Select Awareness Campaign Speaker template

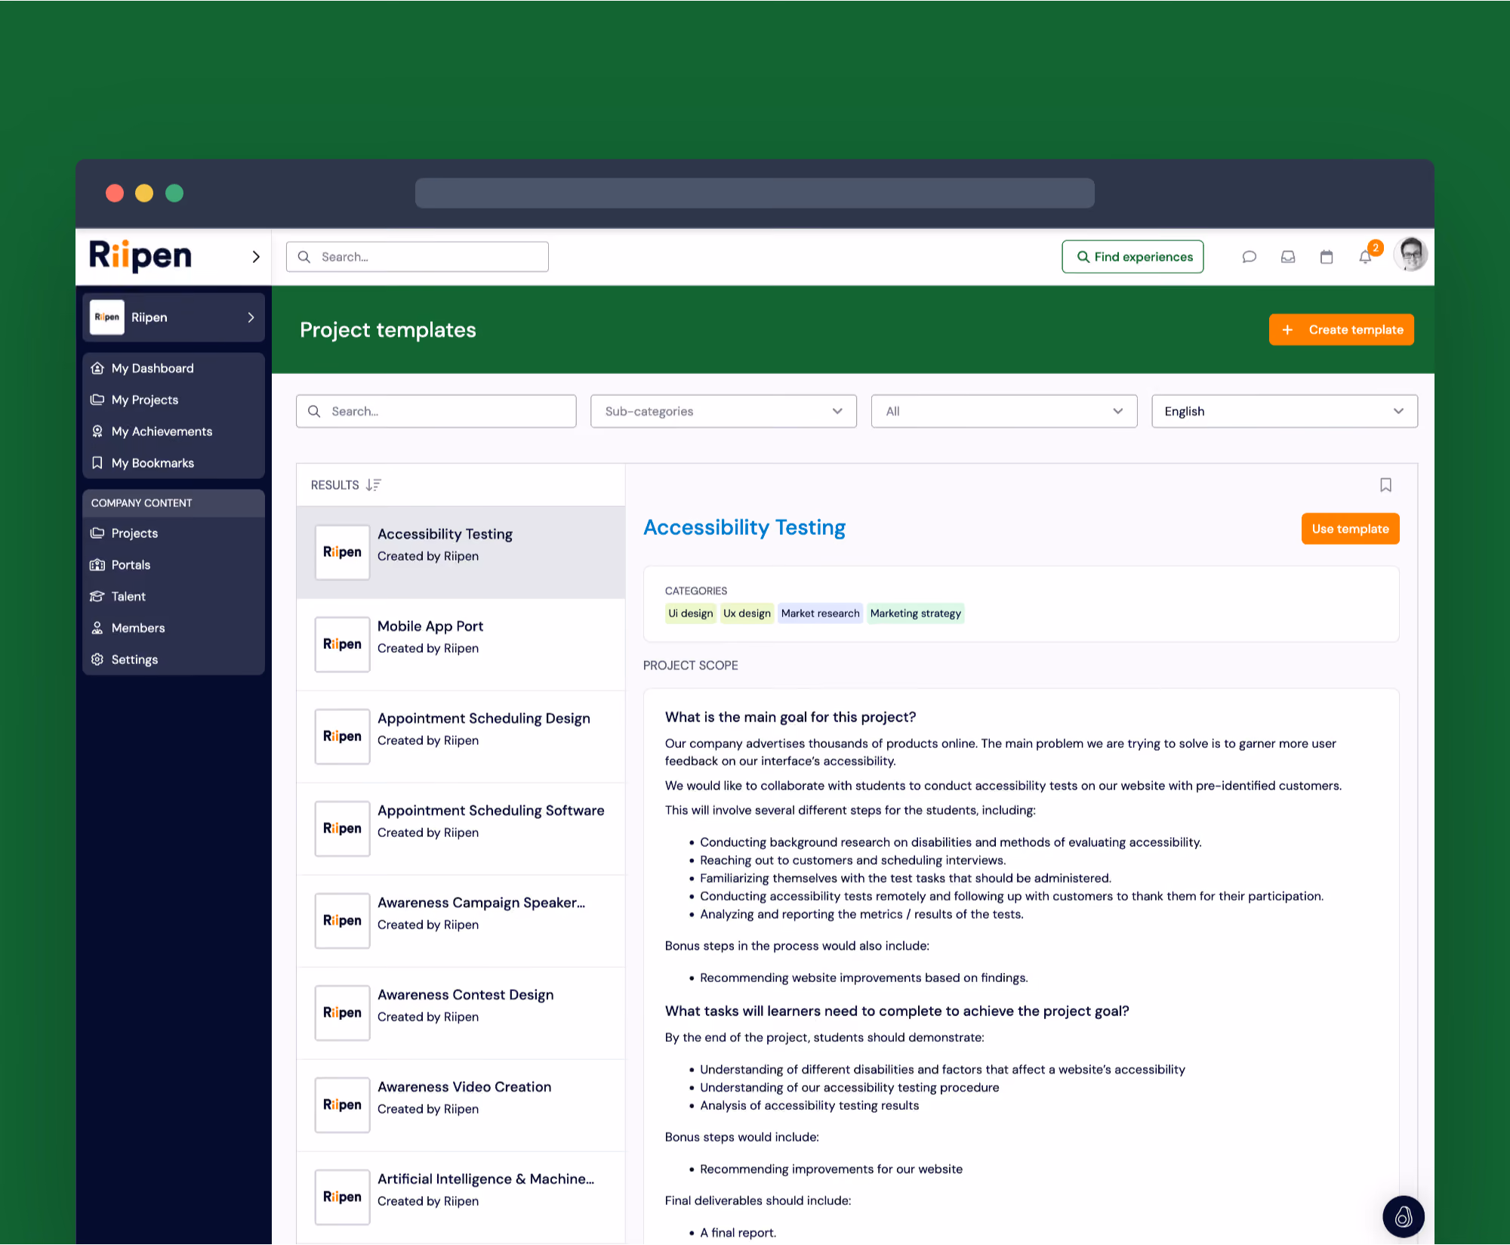coord(461,922)
